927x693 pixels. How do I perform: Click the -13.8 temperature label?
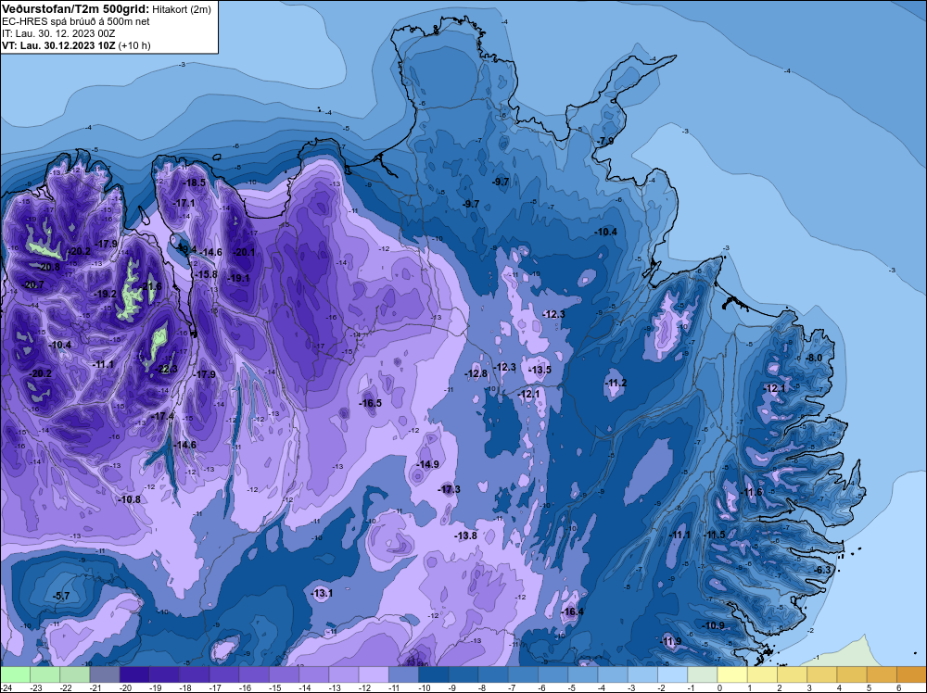[x=466, y=535]
